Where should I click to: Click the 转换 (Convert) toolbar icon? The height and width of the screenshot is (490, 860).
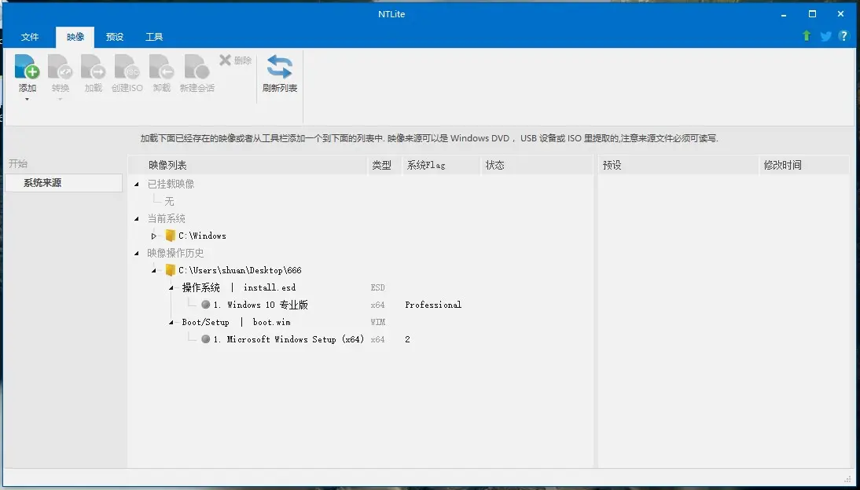tap(61, 66)
